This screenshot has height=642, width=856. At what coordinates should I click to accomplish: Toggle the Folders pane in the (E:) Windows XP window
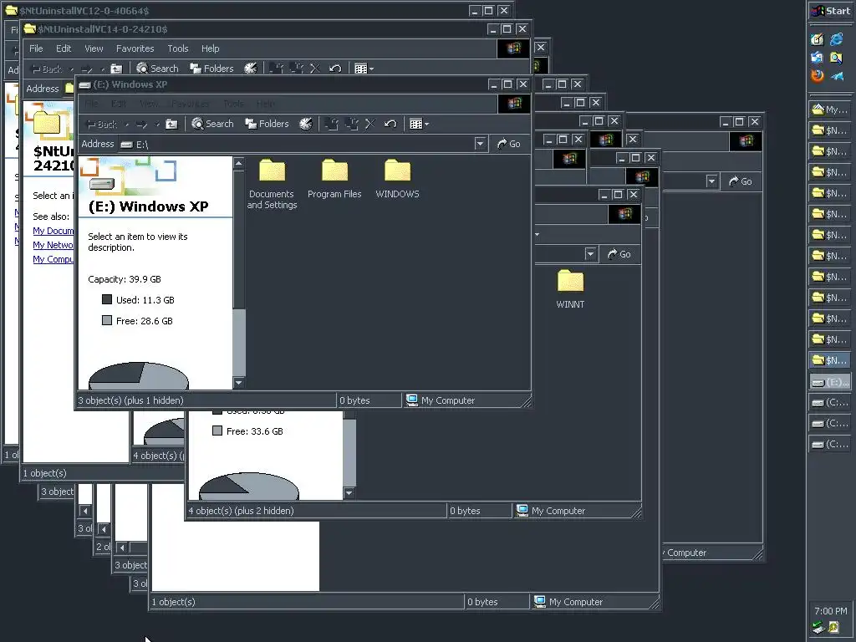click(267, 124)
